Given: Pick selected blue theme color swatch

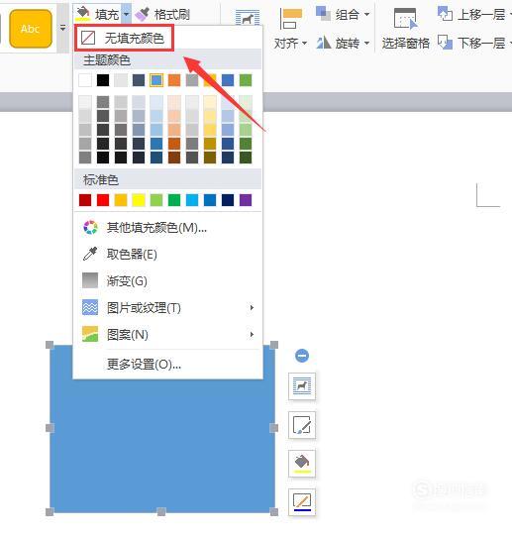Looking at the screenshot, I should 156,80.
